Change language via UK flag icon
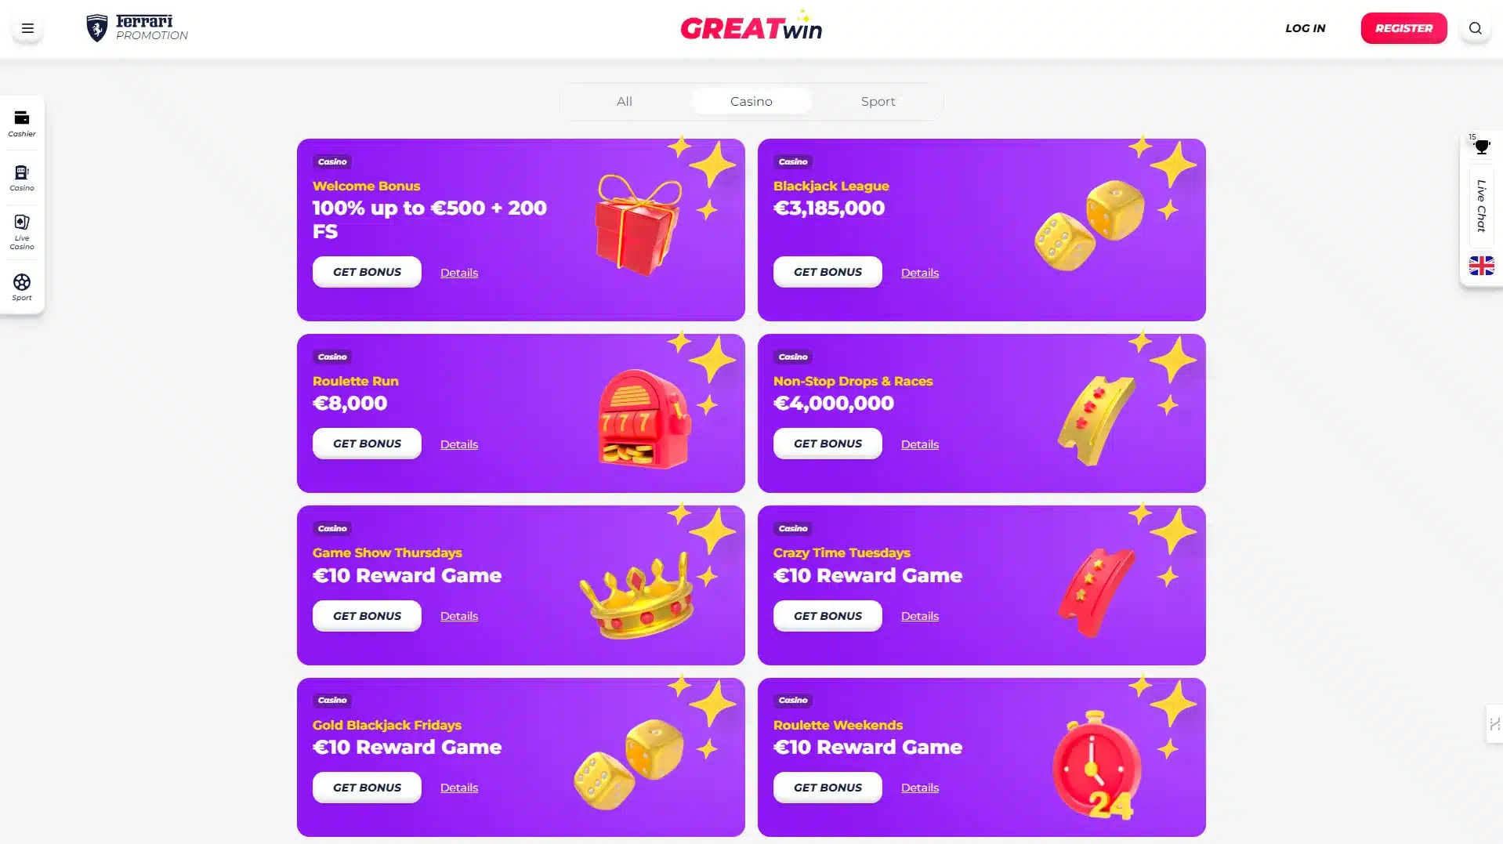 point(1481,266)
